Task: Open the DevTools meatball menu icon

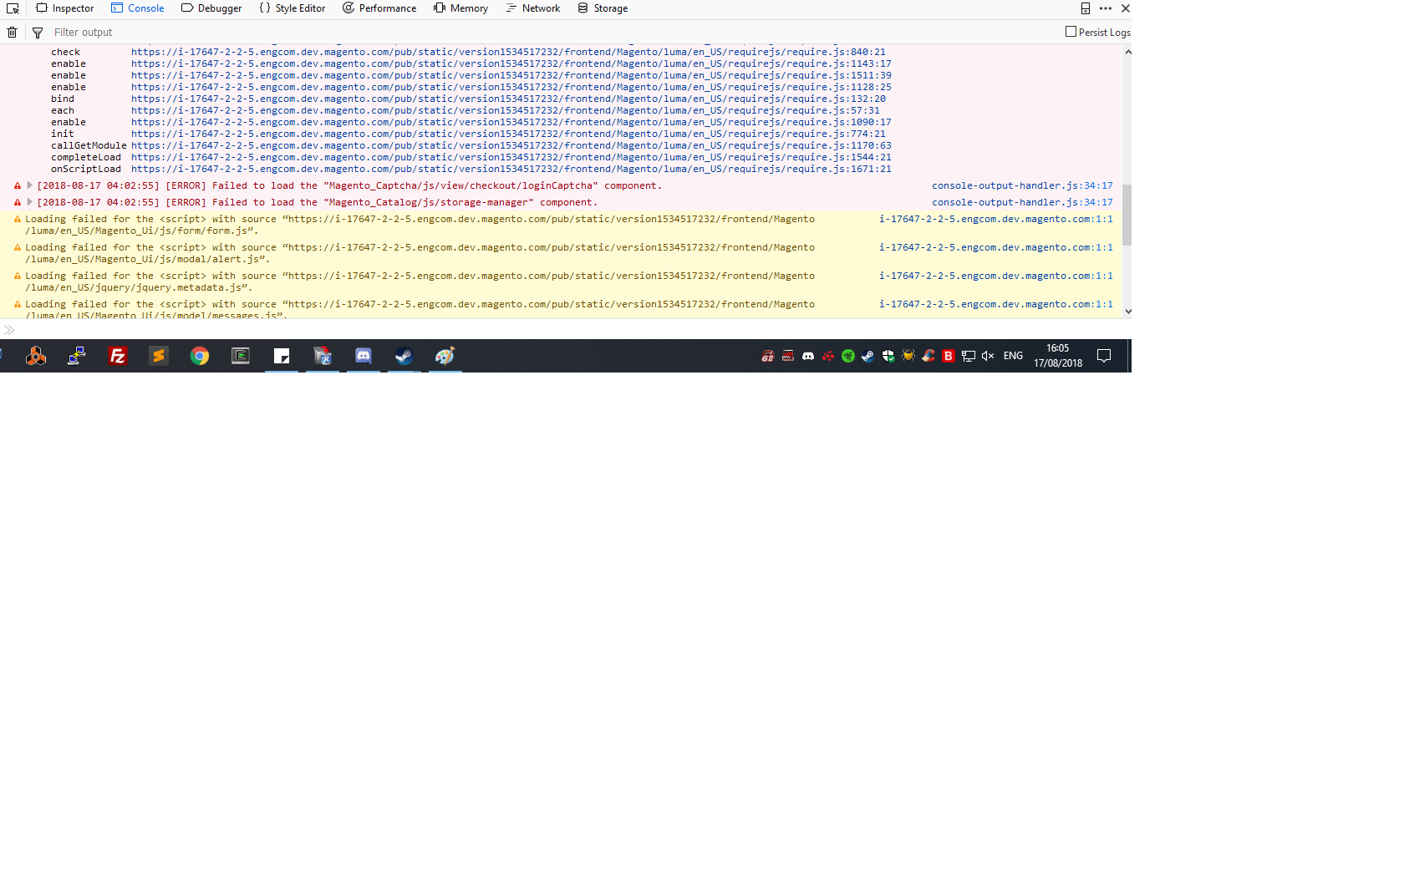Action: click(1105, 8)
